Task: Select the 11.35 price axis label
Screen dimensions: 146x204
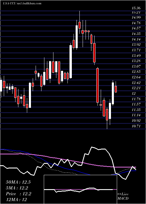Action: (136, 110)
